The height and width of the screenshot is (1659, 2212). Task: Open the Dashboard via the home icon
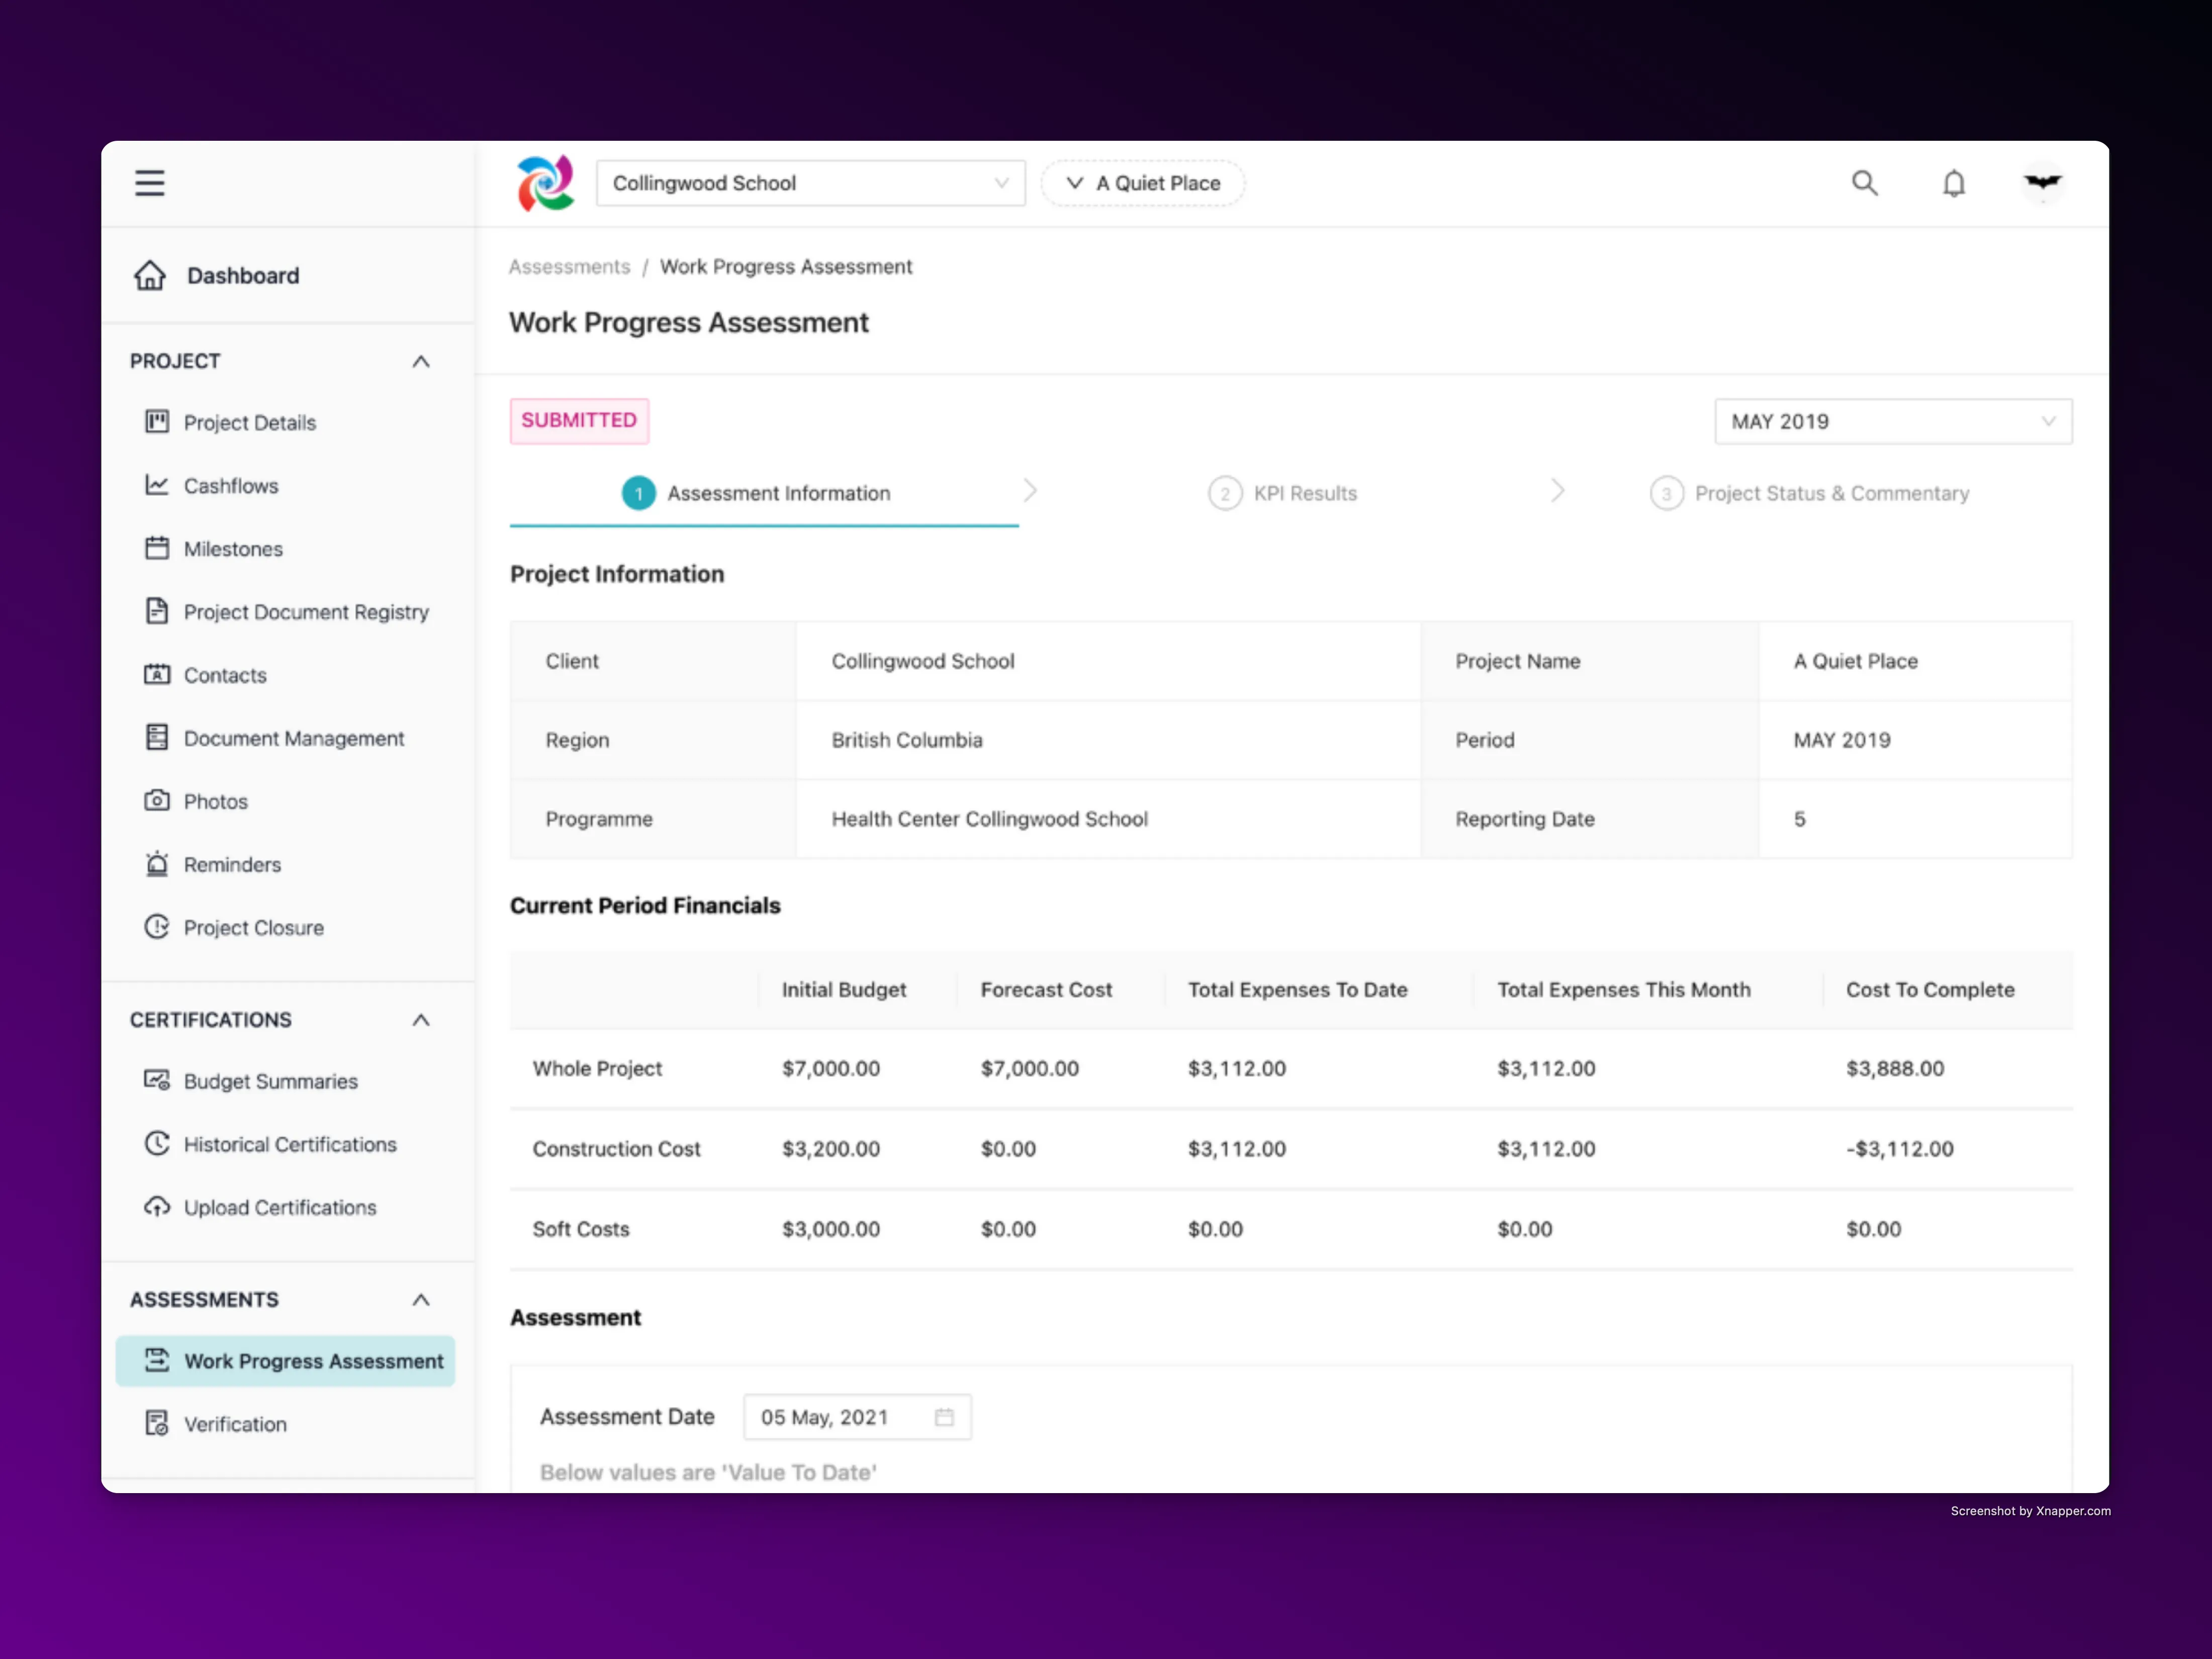tap(151, 275)
